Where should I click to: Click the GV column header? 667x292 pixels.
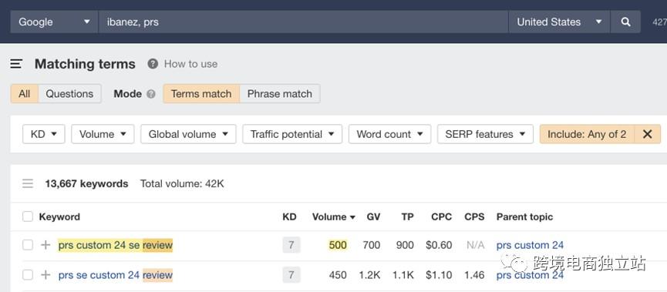(373, 216)
